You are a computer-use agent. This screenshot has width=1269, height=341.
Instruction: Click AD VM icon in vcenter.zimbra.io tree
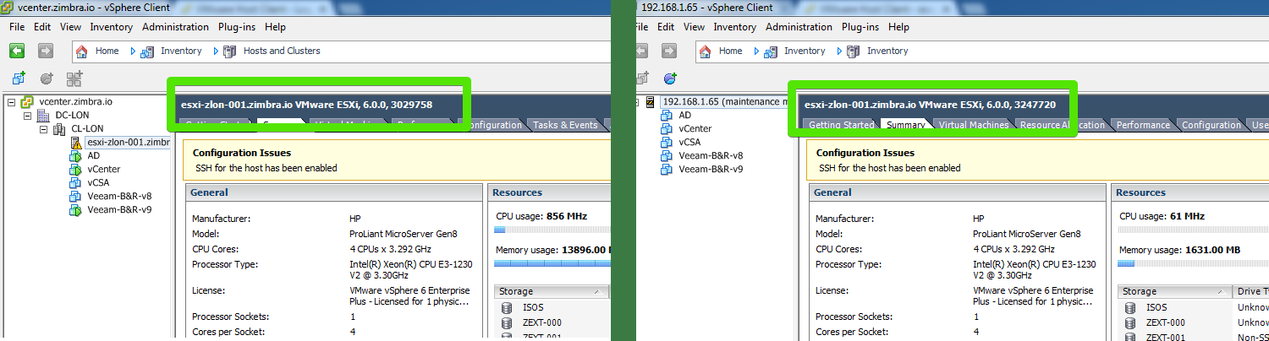pos(75,155)
